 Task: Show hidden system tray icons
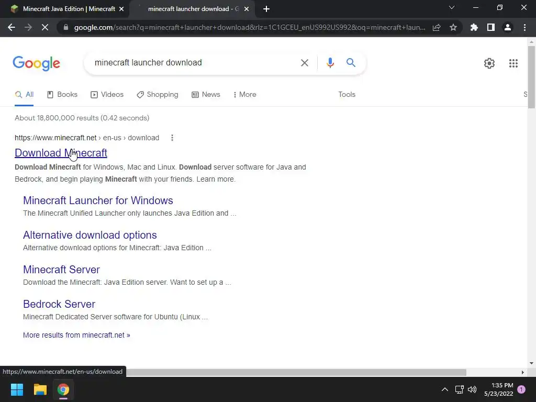click(x=445, y=389)
